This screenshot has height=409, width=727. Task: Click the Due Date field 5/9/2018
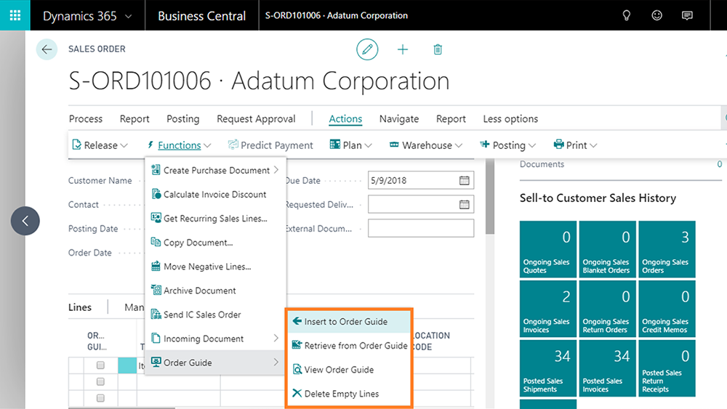(421, 180)
